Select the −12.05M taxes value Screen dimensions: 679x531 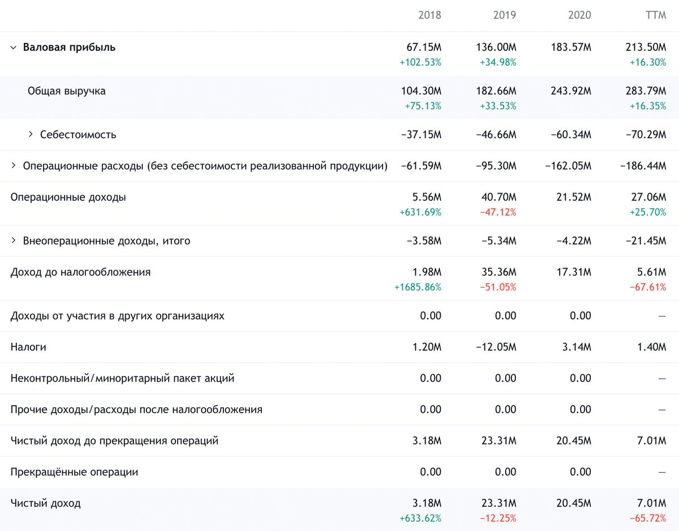coord(496,347)
